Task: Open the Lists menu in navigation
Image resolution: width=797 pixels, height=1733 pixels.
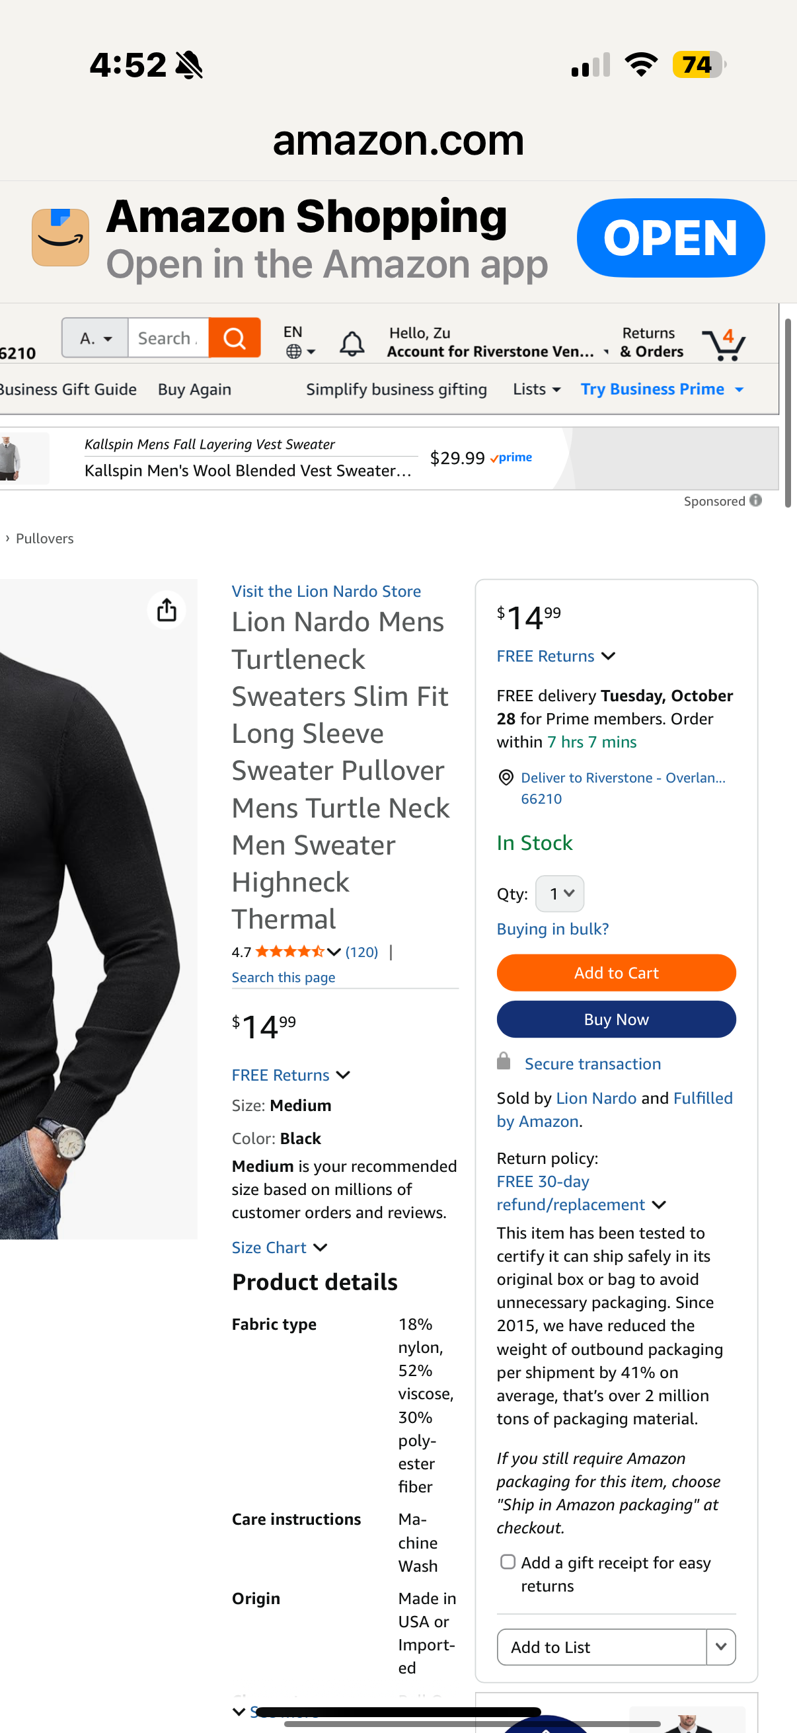Action: (x=535, y=389)
